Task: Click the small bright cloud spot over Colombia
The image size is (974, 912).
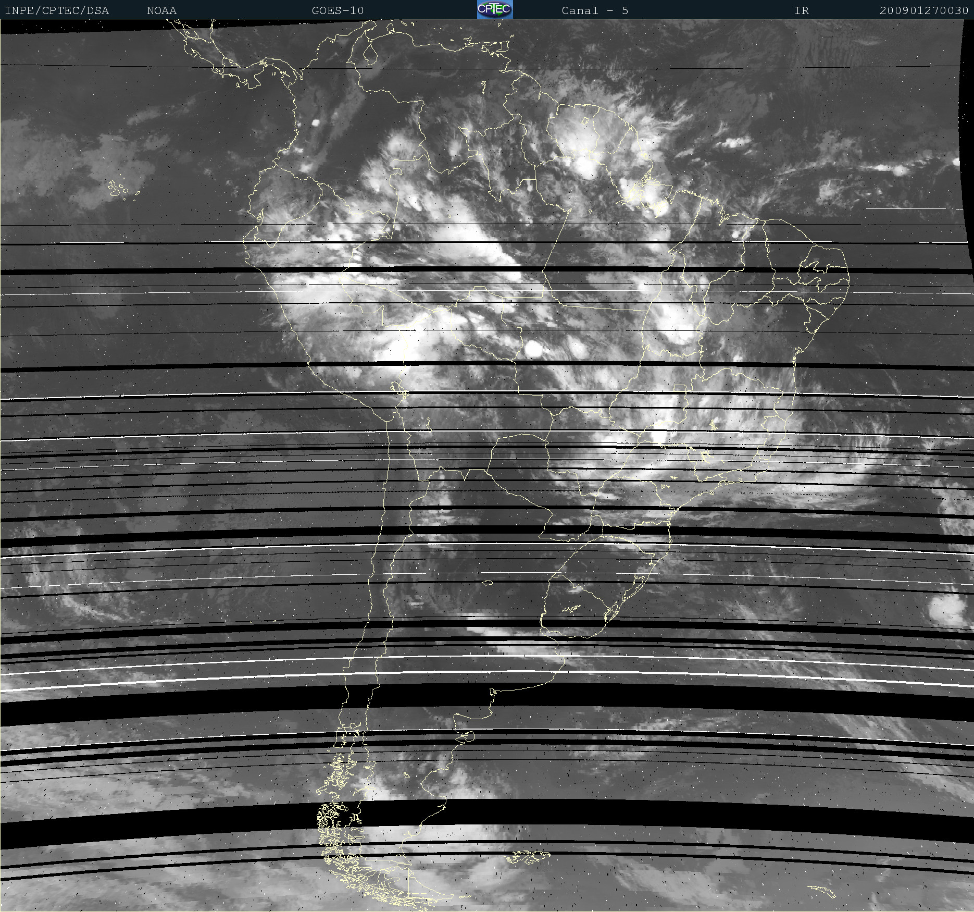Action: [315, 123]
